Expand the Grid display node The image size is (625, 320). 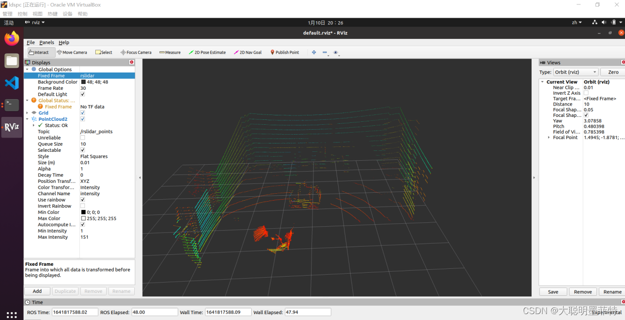27,113
